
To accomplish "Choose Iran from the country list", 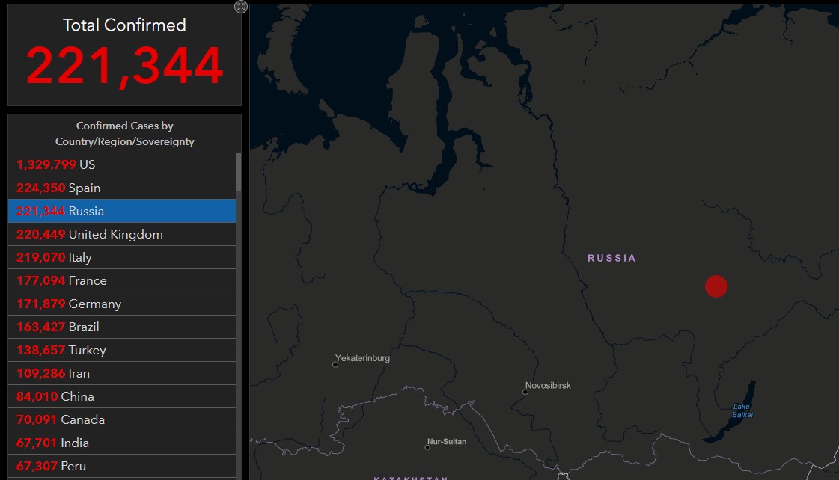I will coord(122,373).
